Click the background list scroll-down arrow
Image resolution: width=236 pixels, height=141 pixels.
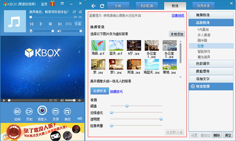(x=180, y=77)
